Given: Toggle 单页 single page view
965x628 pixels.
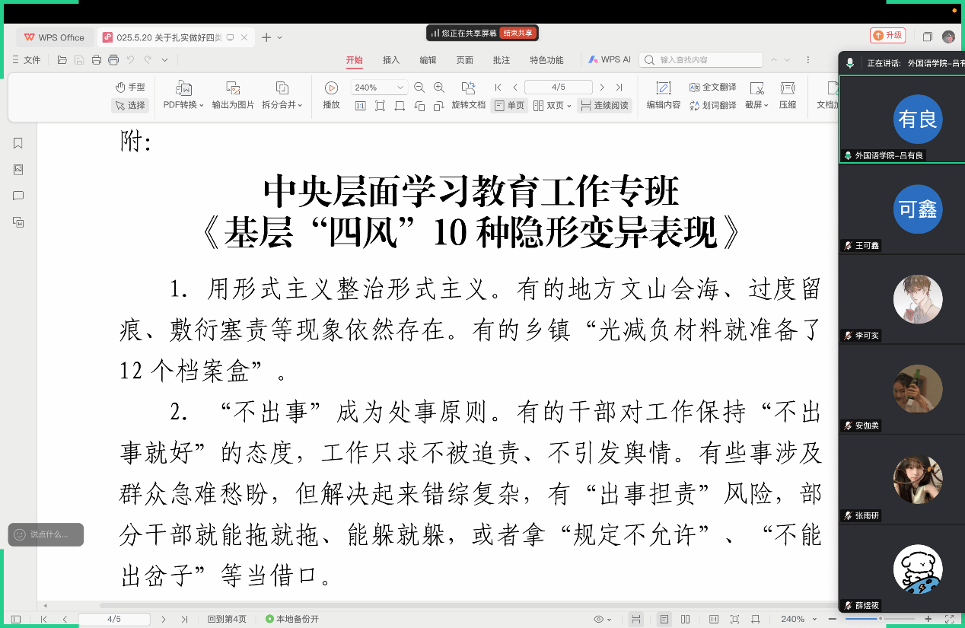Looking at the screenshot, I should pyautogui.click(x=510, y=106).
